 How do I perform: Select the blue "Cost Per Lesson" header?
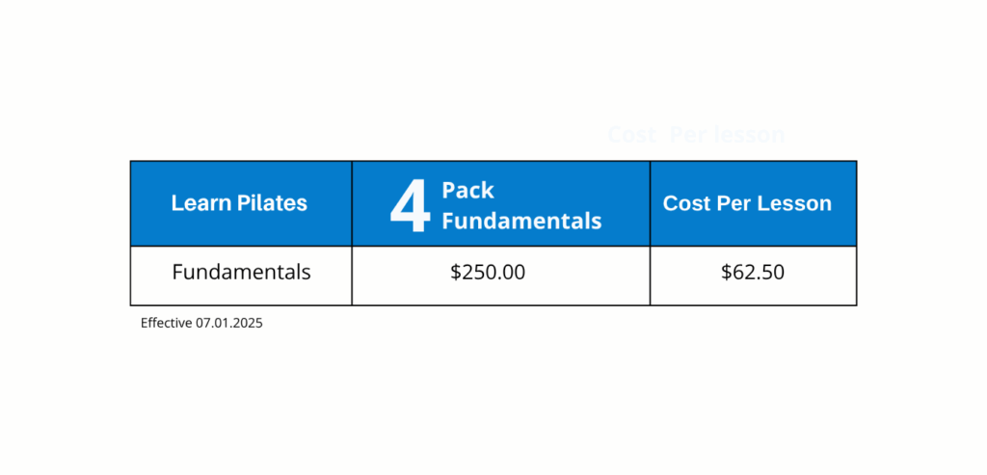[747, 203]
